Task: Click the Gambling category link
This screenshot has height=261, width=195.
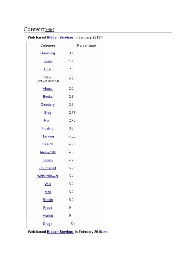Action: point(48,53)
